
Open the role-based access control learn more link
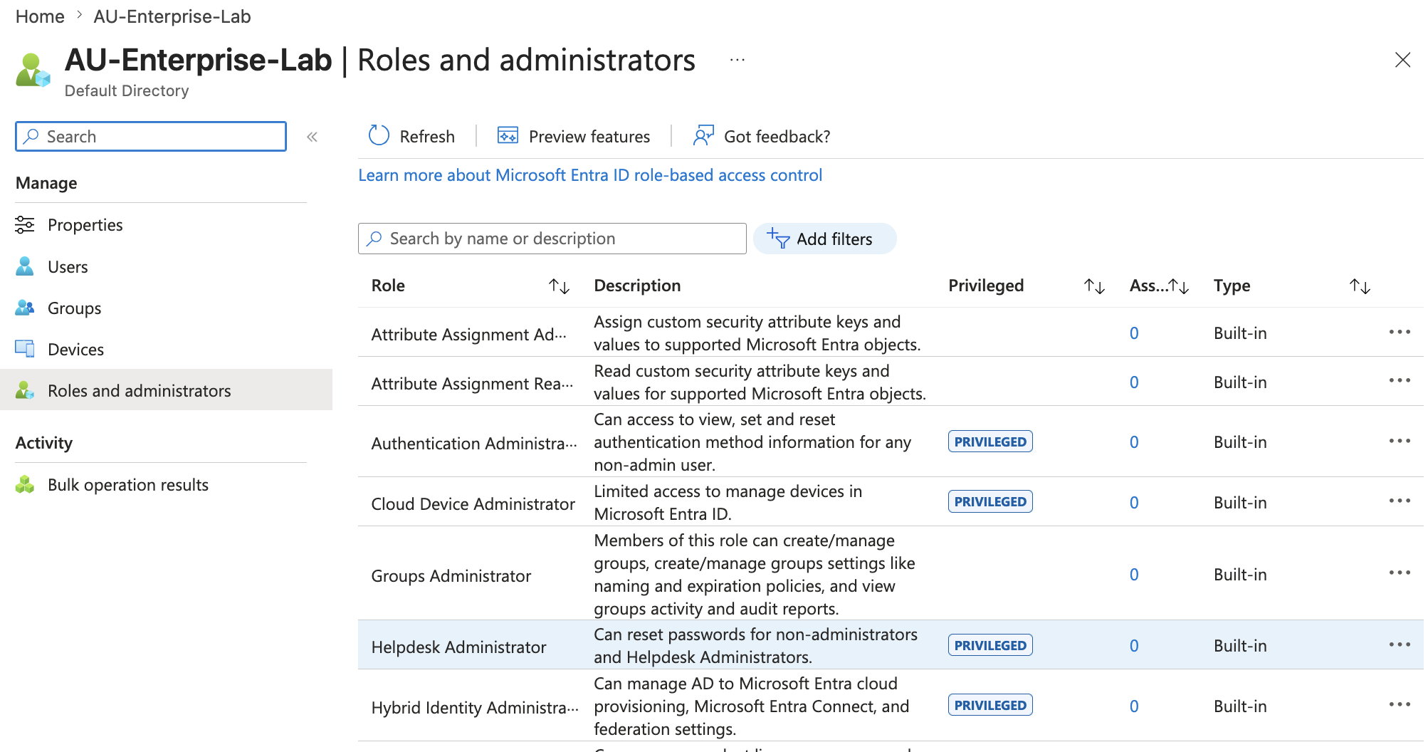coord(590,175)
